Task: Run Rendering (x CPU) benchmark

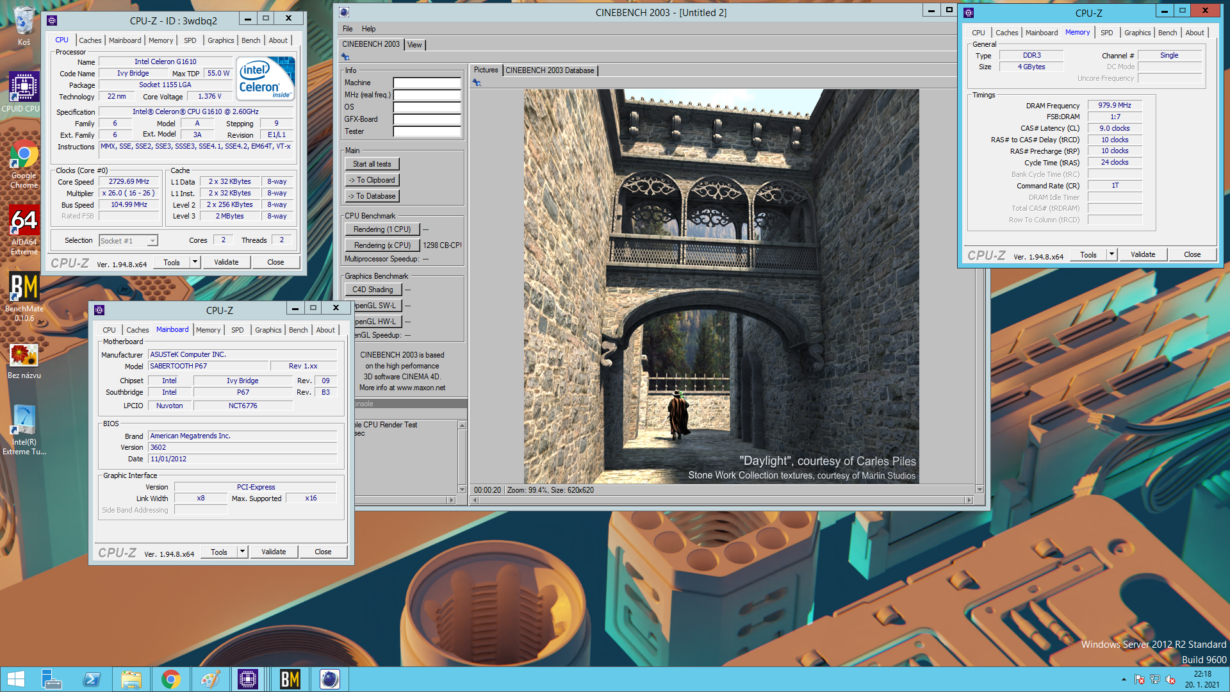Action: click(x=382, y=245)
